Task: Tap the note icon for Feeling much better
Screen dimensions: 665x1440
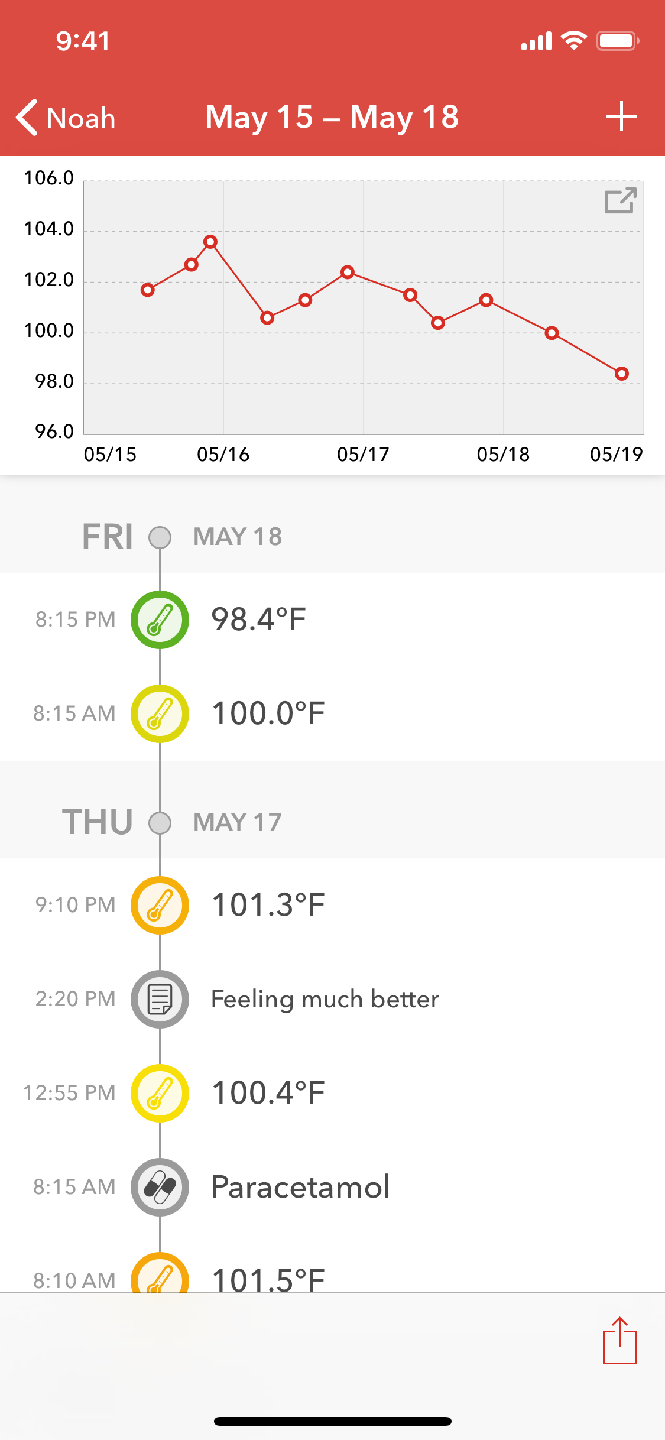Action: click(x=160, y=999)
